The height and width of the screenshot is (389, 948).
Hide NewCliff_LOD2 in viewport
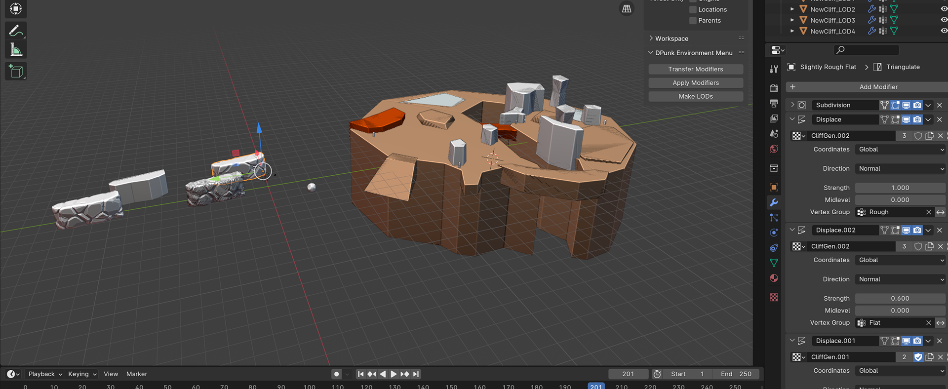coord(944,9)
